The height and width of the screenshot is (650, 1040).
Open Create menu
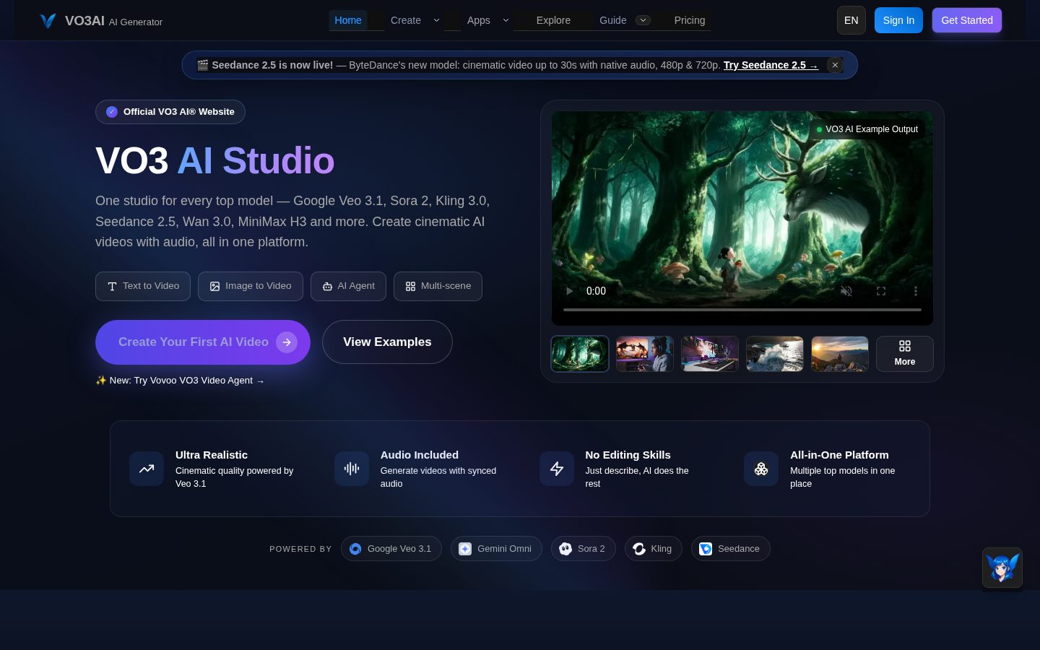(x=406, y=20)
